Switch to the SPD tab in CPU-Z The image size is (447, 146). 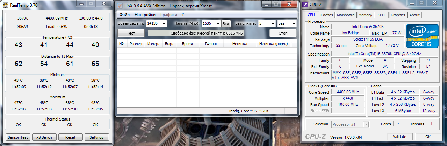pos(381,15)
